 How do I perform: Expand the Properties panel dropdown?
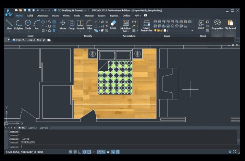coord(217,31)
